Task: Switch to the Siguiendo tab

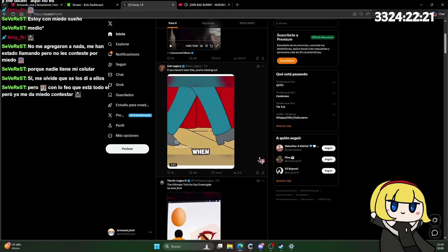Action: click(x=208, y=23)
